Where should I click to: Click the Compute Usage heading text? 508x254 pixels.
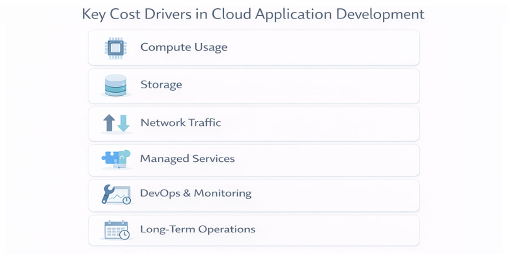click(184, 47)
